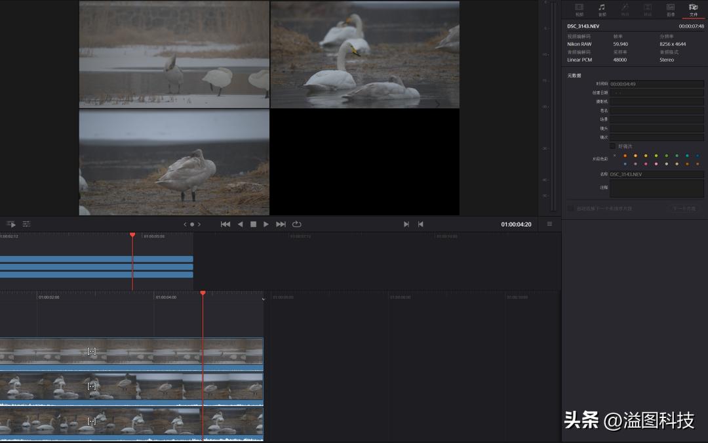Jump to the last frame button
The height and width of the screenshot is (443, 708).
pyautogui.click(x=281, y=224)
